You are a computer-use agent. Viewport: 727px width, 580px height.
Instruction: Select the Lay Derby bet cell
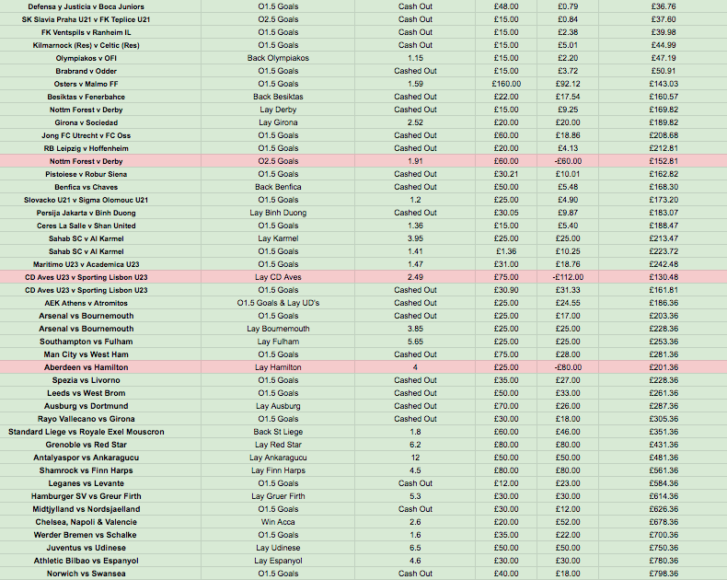278,110
